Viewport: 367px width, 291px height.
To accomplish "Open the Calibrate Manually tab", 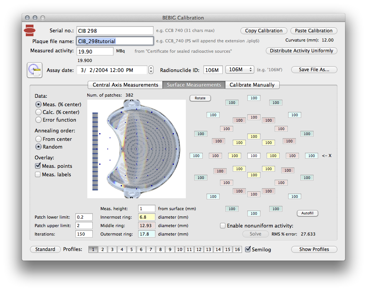I will [x=252, y=85].
